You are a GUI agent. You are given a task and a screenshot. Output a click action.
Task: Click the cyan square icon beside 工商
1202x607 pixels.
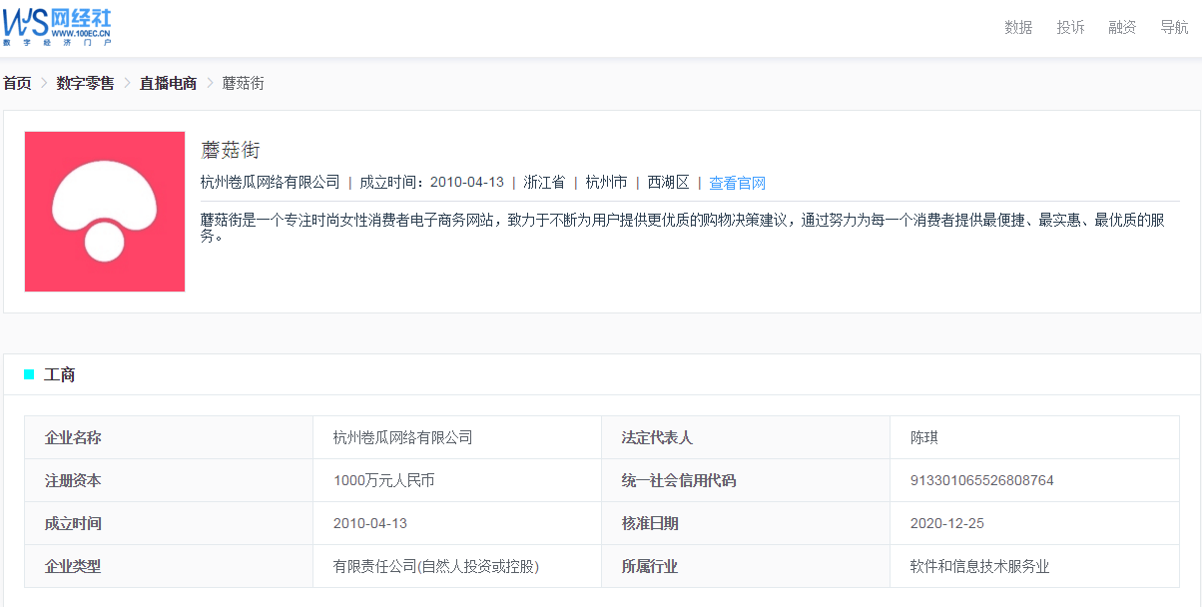(x=29, y=375)
